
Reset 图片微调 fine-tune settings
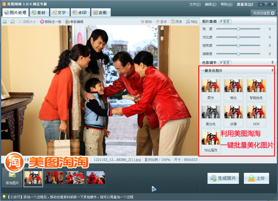coord(225,21)
